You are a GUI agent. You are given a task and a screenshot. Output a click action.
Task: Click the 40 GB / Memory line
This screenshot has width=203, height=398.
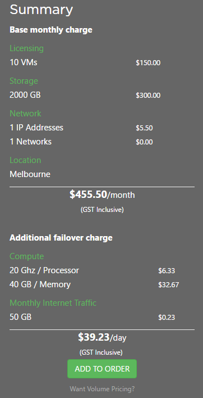[x=40, y=284]
